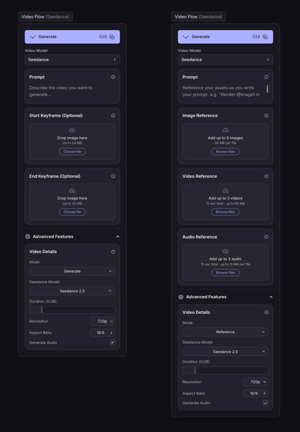Click upload cloud icon in Audio Reference box
Screen dimensions: 300x432
pyautogui.click(x=225, y=251)
